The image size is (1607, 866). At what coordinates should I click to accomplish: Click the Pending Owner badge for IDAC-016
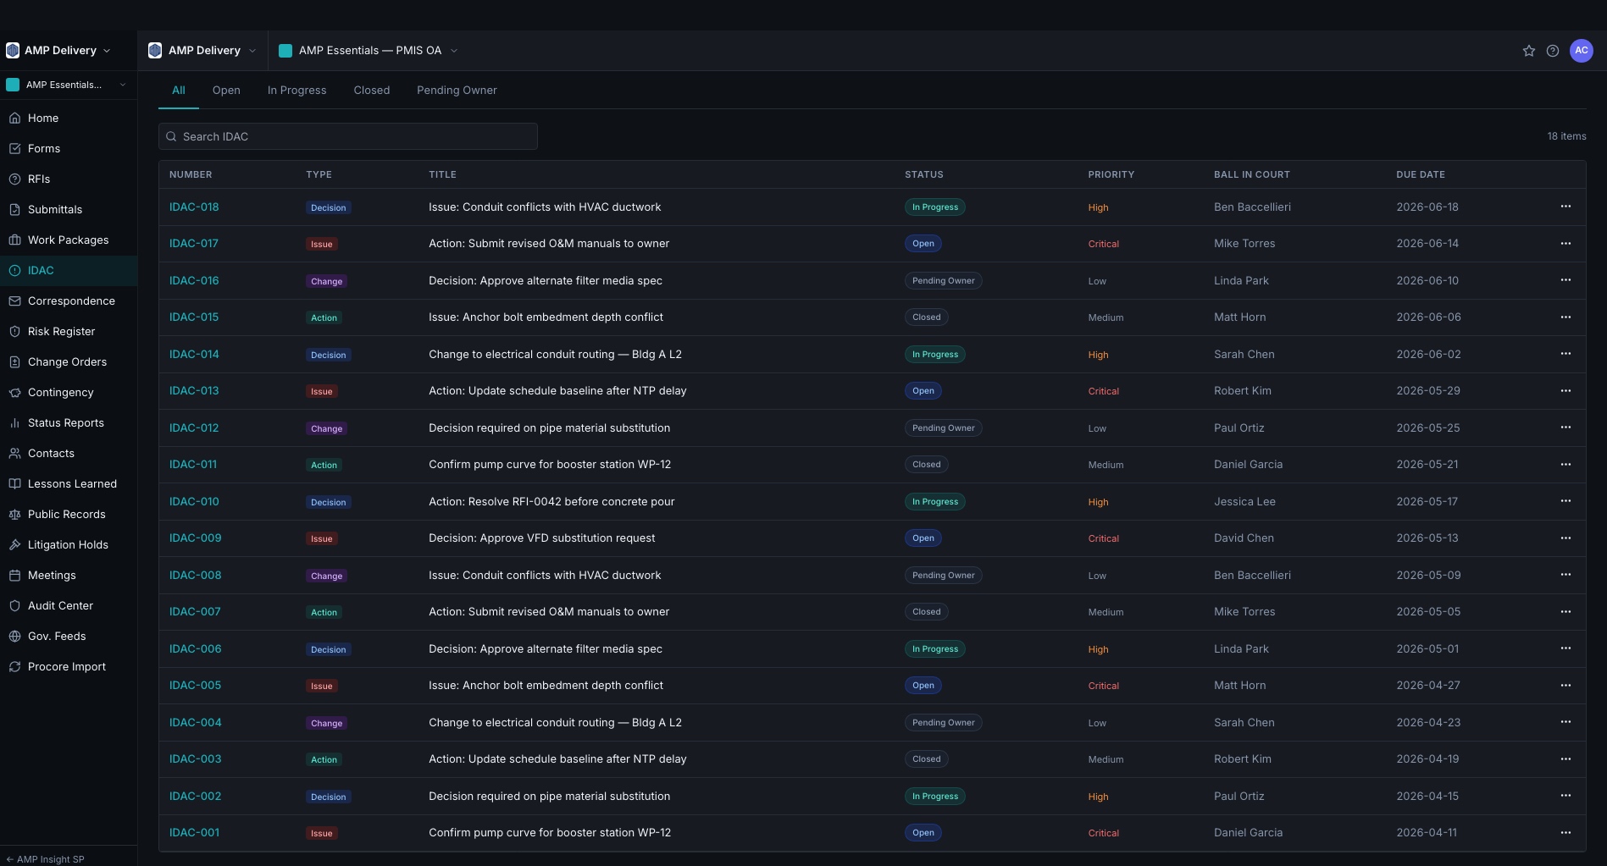(x=943, y=281)
